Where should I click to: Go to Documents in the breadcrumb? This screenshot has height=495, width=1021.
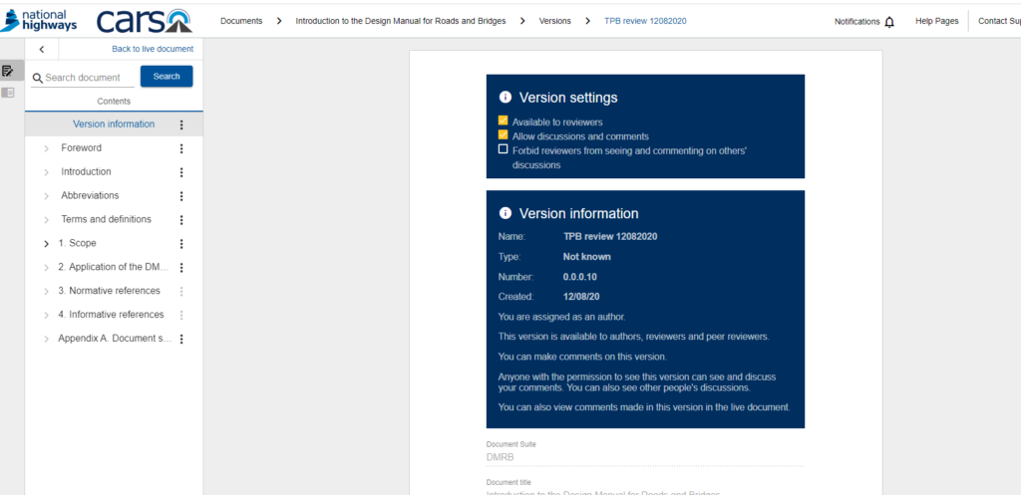coord(241,21)
